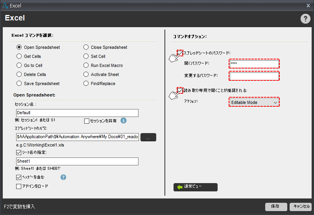Select Find/Replace command option
The image size is (314, 215).
(x=86, y=83)
